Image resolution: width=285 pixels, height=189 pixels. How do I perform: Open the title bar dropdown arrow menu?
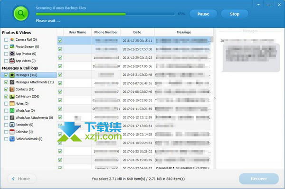click(258, 5)
